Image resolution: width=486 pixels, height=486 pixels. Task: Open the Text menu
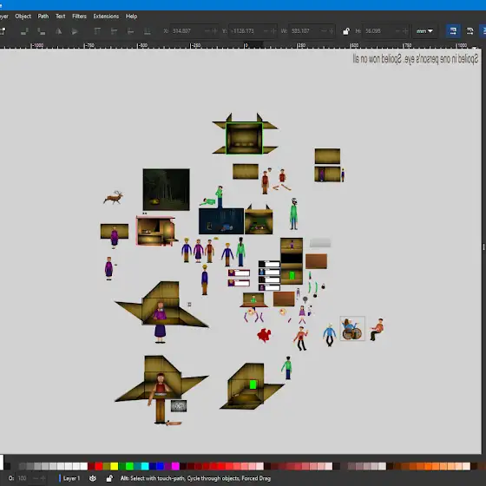coord(61,16)
